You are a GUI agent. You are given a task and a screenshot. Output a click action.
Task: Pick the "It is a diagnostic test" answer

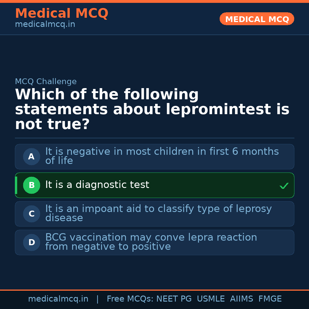click(97, 185)
